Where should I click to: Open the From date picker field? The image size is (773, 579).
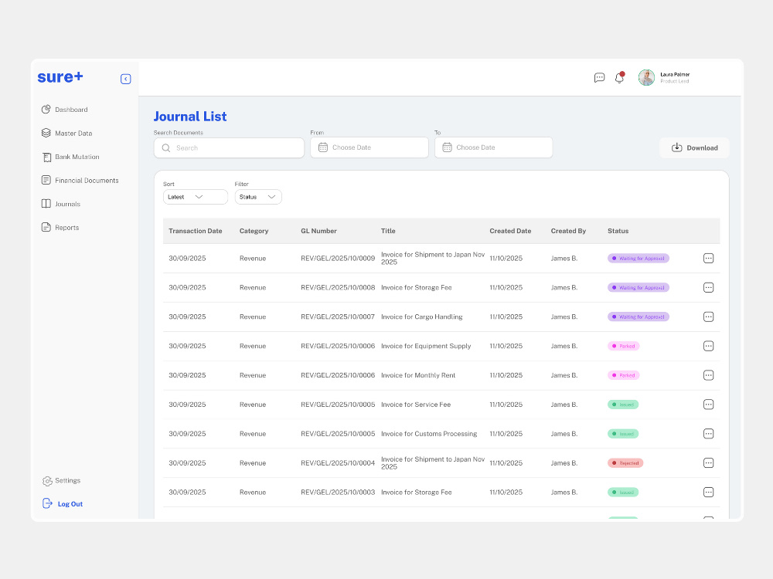point(369,147)
